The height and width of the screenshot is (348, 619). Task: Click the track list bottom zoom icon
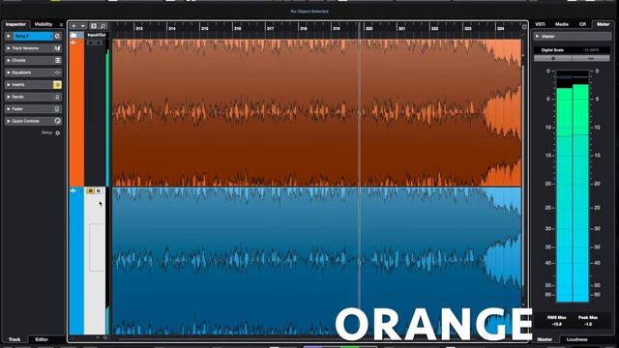coord(105,337)
